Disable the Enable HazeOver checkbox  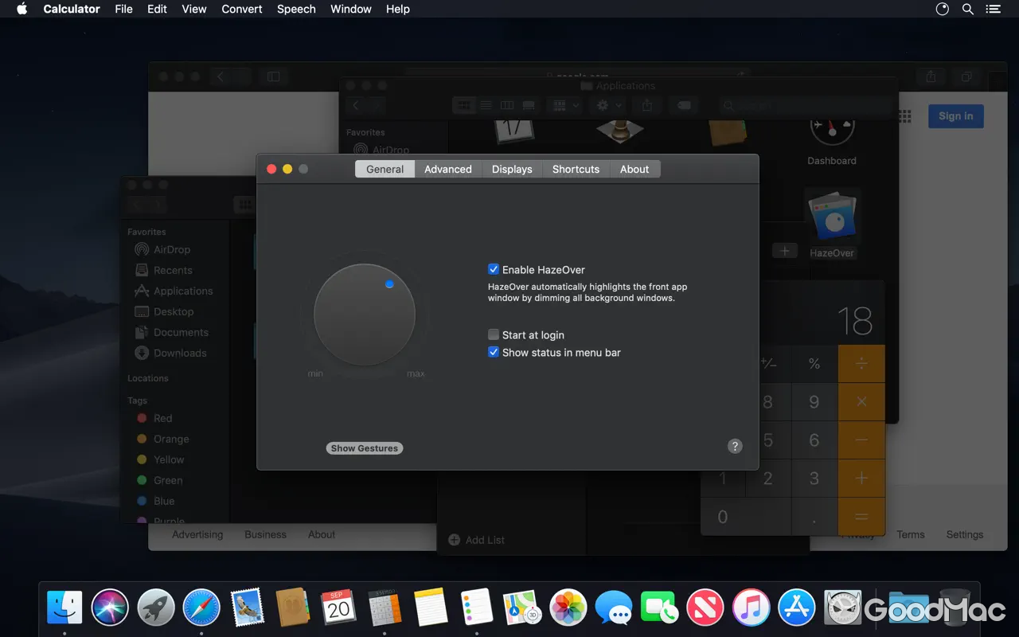click(x=494, y=269)
